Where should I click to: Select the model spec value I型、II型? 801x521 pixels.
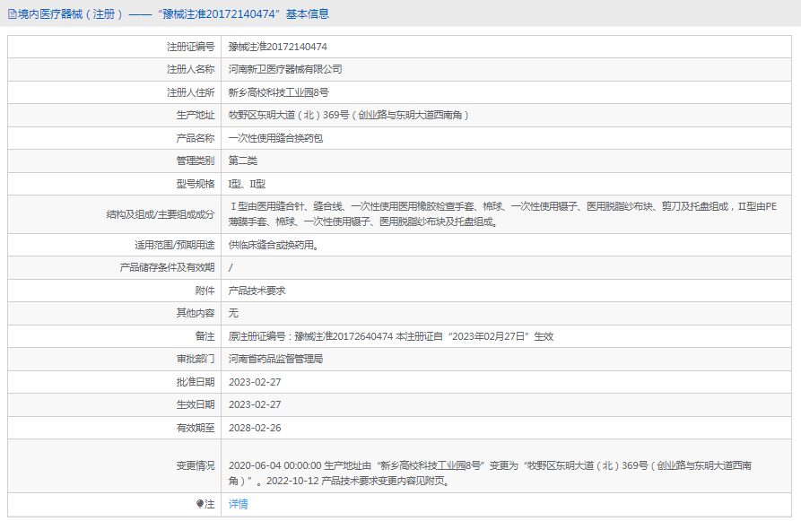[x=247, y=184]
